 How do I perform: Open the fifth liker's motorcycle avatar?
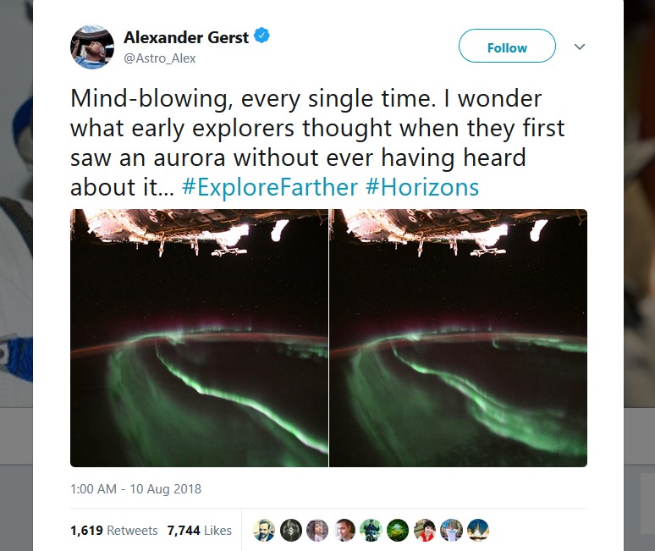point(371,530)
